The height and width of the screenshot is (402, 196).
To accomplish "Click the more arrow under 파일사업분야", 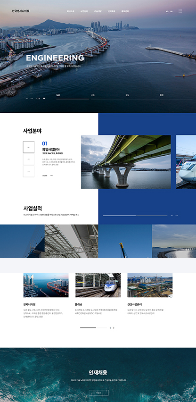I will click(51, 176).
